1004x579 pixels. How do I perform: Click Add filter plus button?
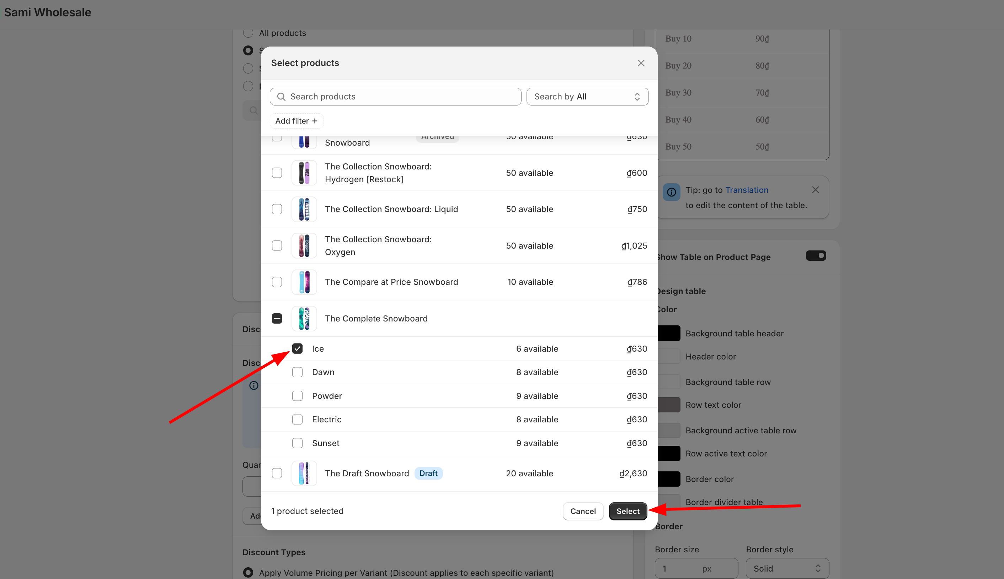tap(297, 121)
